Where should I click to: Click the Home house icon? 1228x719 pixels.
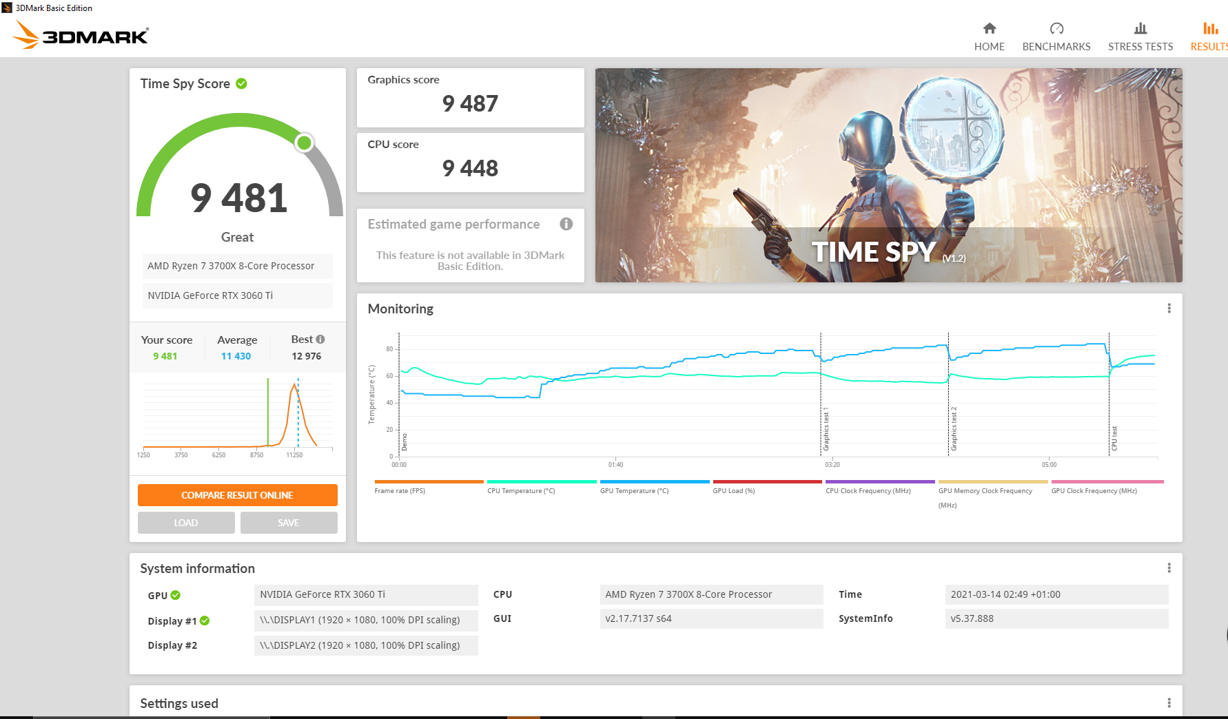pyautogui.click(x=990, y=28)
